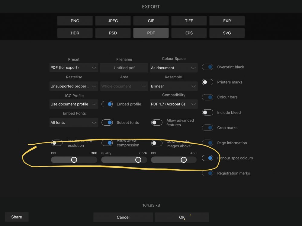Turn on Include bleed switch
This screenshot has height=226, width=302.
click(x=207, y=112)
